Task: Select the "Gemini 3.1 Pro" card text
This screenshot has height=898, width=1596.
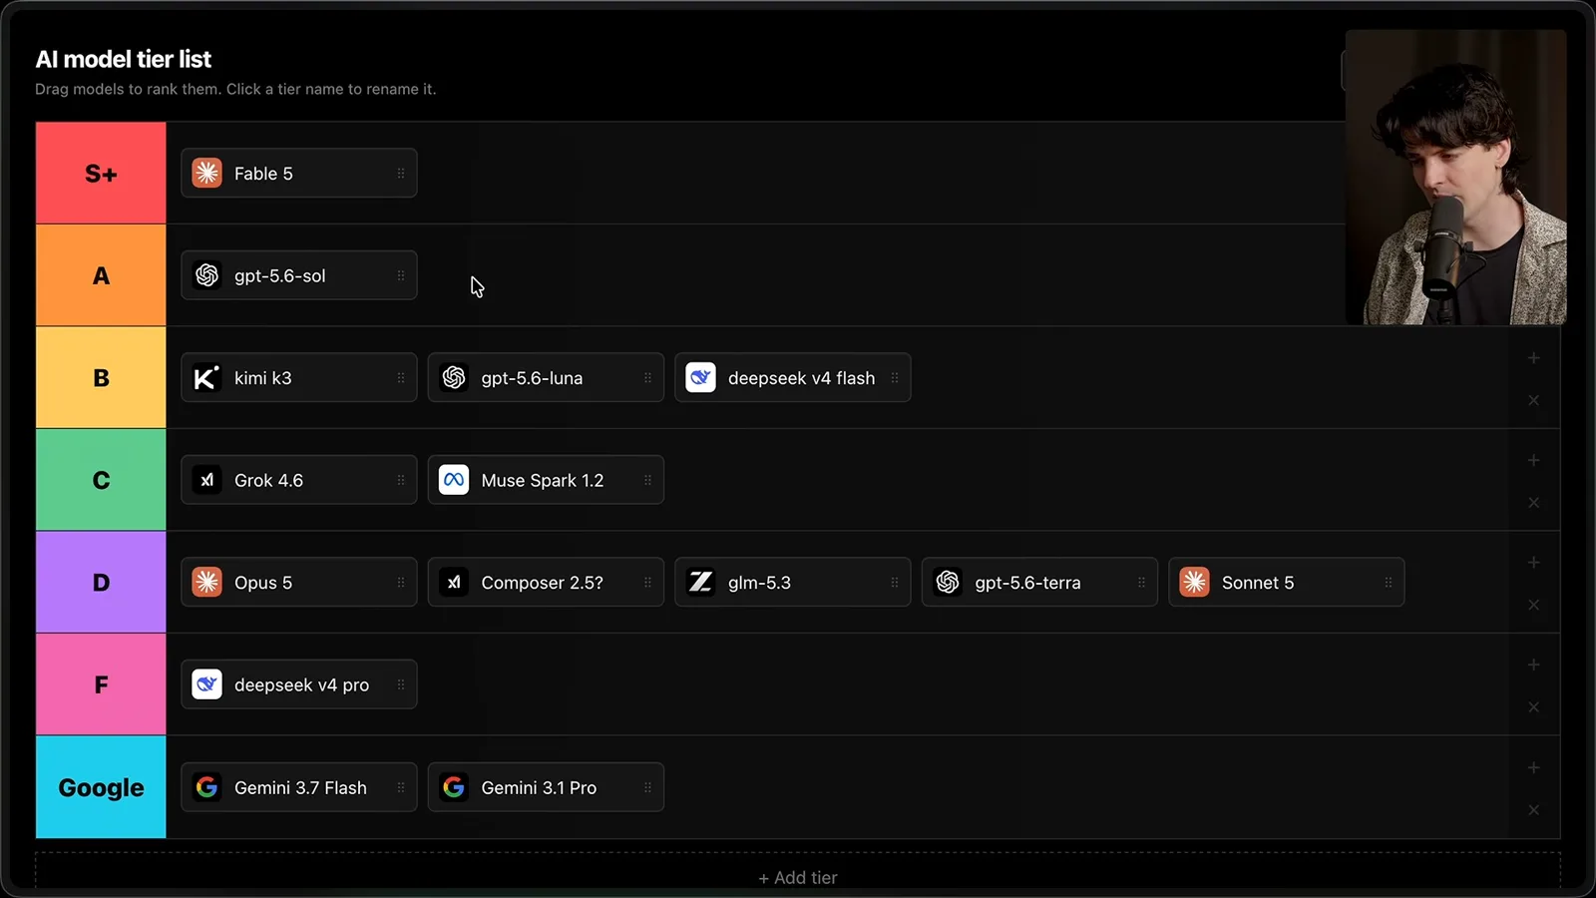Action: 539,787
